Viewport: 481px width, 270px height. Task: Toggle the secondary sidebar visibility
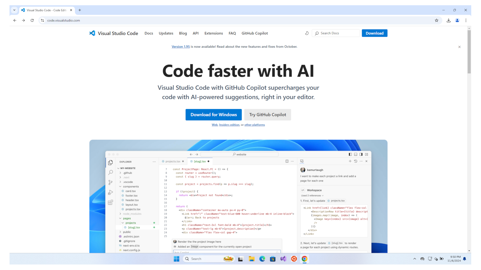point(361,154)
